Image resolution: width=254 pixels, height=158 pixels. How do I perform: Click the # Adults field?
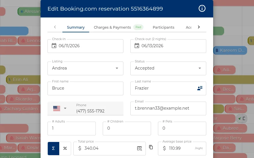[72, 129]
